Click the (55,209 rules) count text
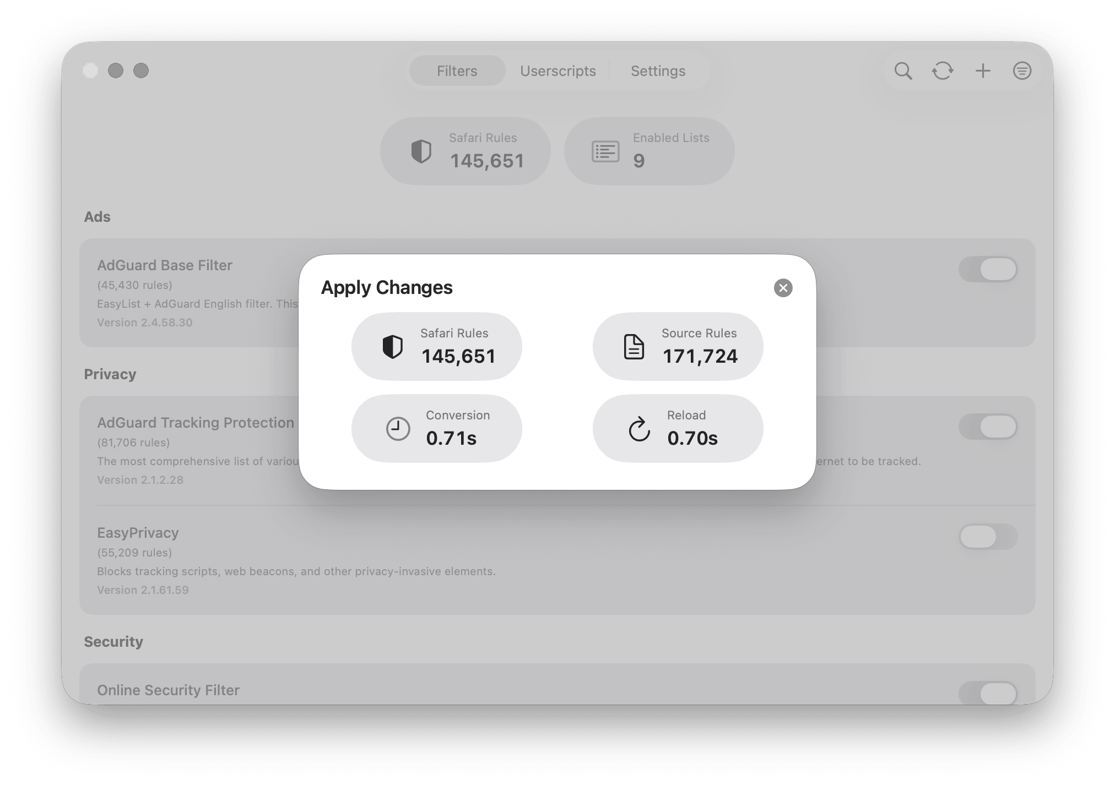Image resolution: width=1115 pixels, height=786 pixels. click(134, 553)
